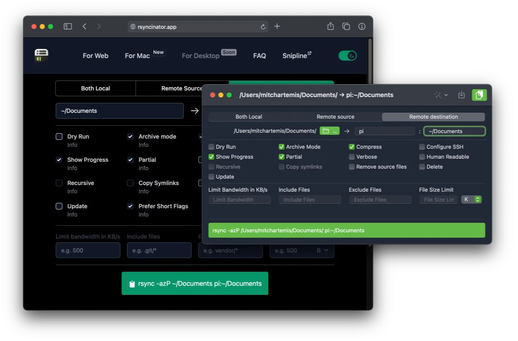Select the For Mac menu item
The width and height of the screenshot is (518, 341).
137,56
